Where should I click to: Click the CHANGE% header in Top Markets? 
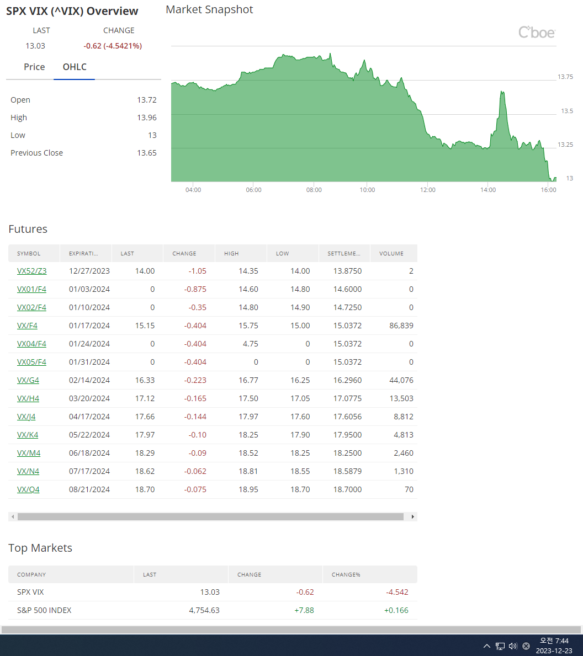(x=370, y=574)
